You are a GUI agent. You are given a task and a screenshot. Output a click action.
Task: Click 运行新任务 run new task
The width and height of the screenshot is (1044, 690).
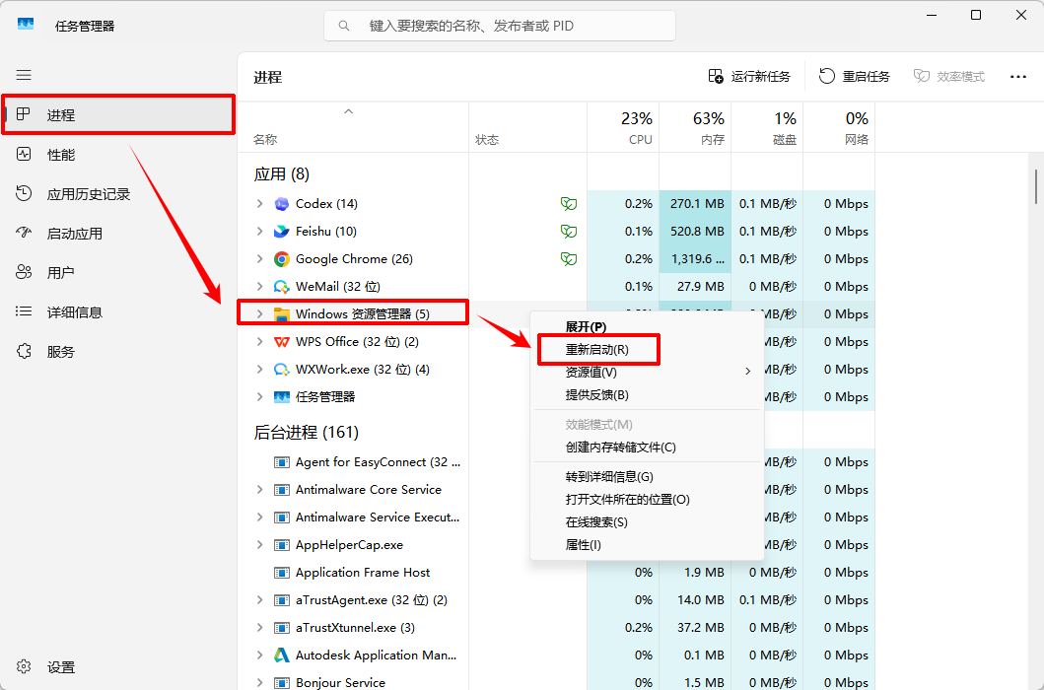[x=749, y=77]
